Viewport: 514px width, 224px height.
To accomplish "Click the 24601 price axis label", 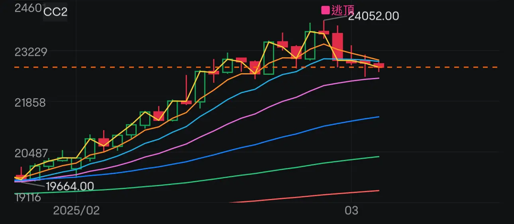I will pyautogui.click(x=27, y=8).
